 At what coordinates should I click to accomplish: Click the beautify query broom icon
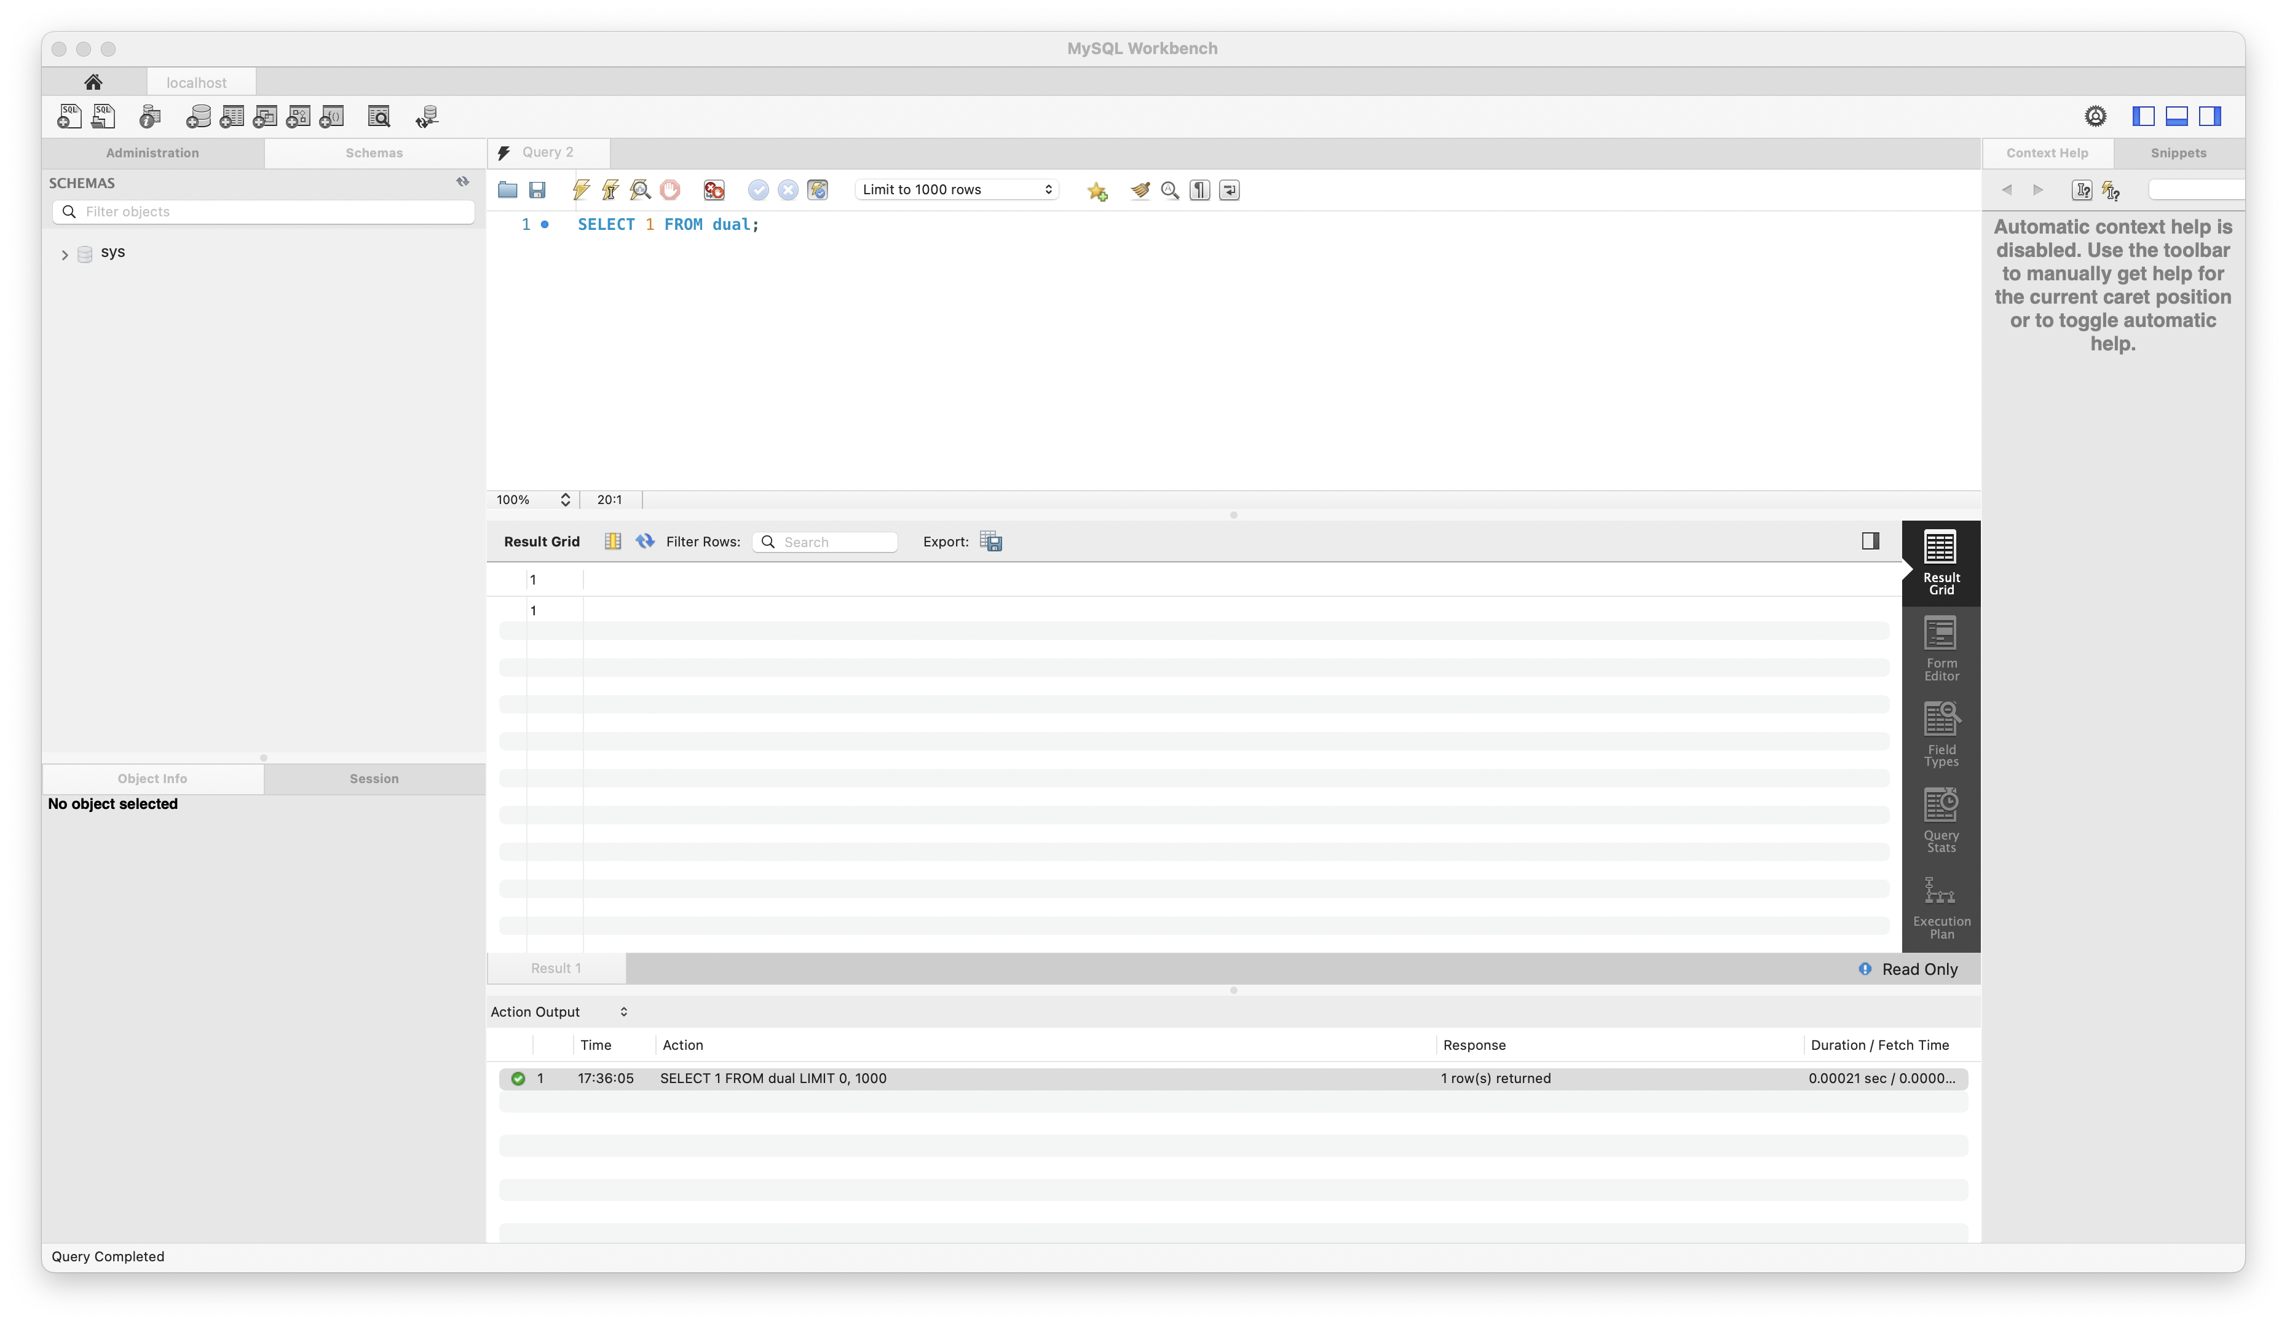click(x=1140, y=190)
